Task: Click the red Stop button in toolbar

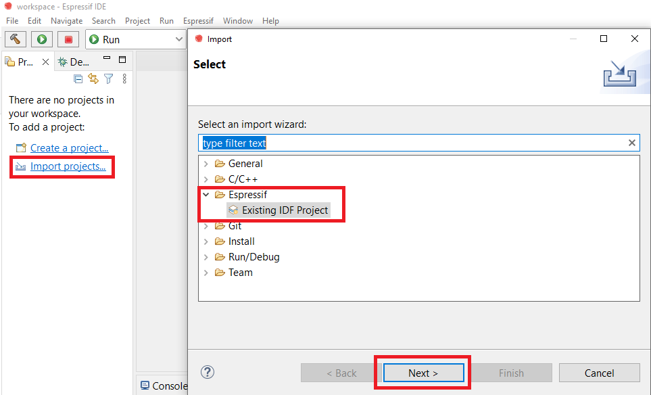Action: (68, 39)
